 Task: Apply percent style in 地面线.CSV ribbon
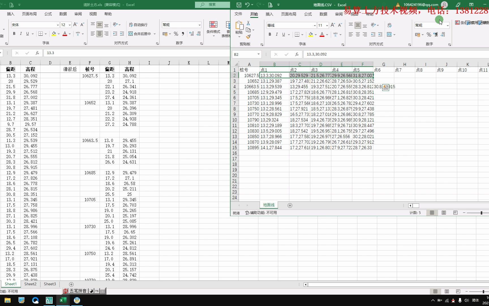pyautogui.click(x=429, y=35)
